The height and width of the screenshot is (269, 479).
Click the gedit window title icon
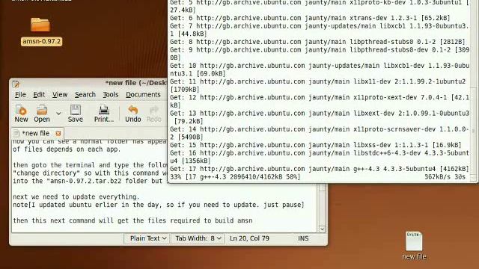pos(16,84)
